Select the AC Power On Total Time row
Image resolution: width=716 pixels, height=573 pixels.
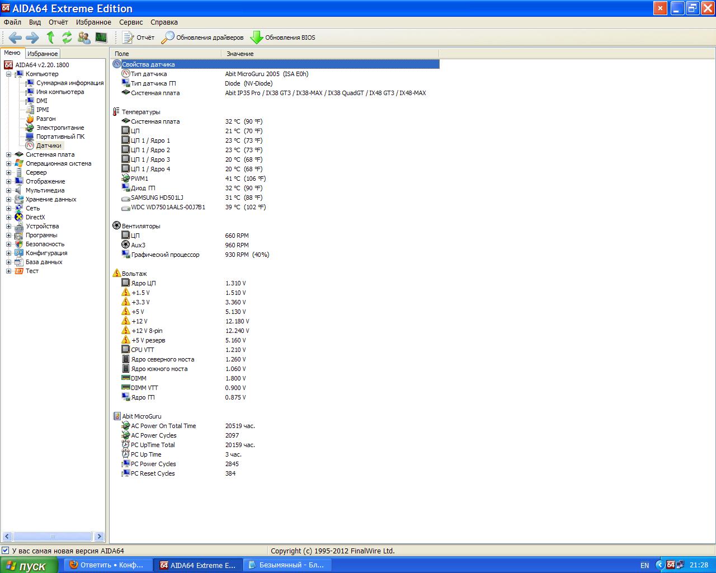[x=275, y=426]
